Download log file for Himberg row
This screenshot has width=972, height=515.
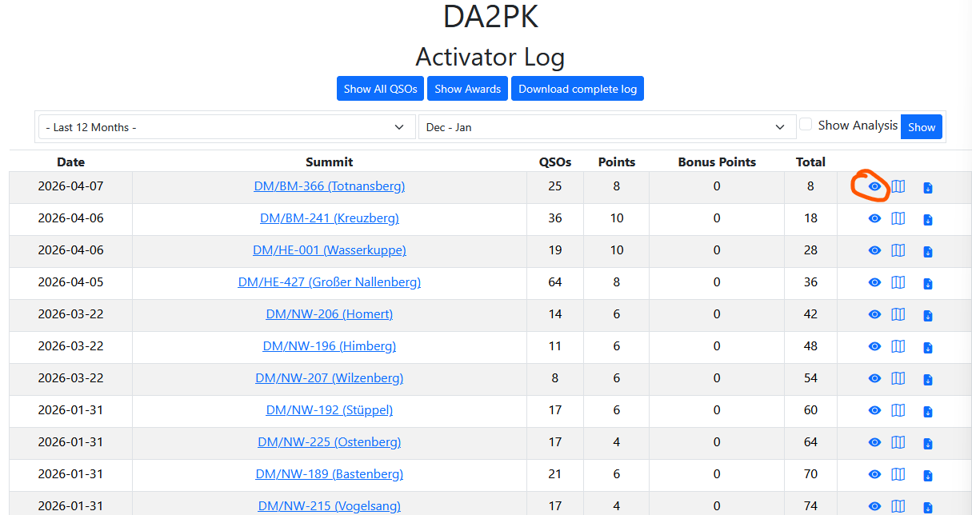point(928,347)
